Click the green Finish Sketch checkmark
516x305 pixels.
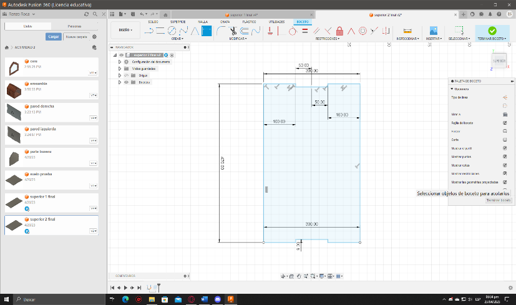[x=492, y=30]
